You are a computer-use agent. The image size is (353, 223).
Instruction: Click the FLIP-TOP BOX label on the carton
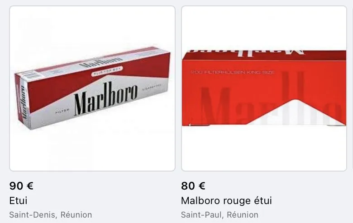[x=107, y=71]
